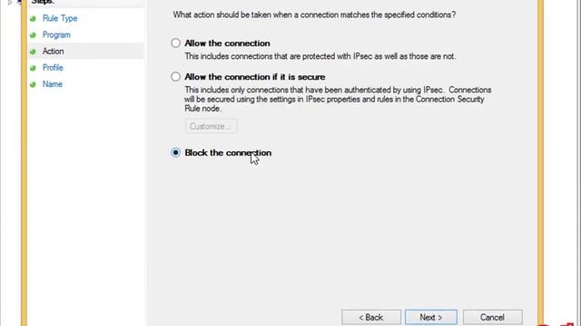The height and width of the screenshot is (326, 581).
Task: Open the Program step in sidebar
Action: [x=56, y=34]
